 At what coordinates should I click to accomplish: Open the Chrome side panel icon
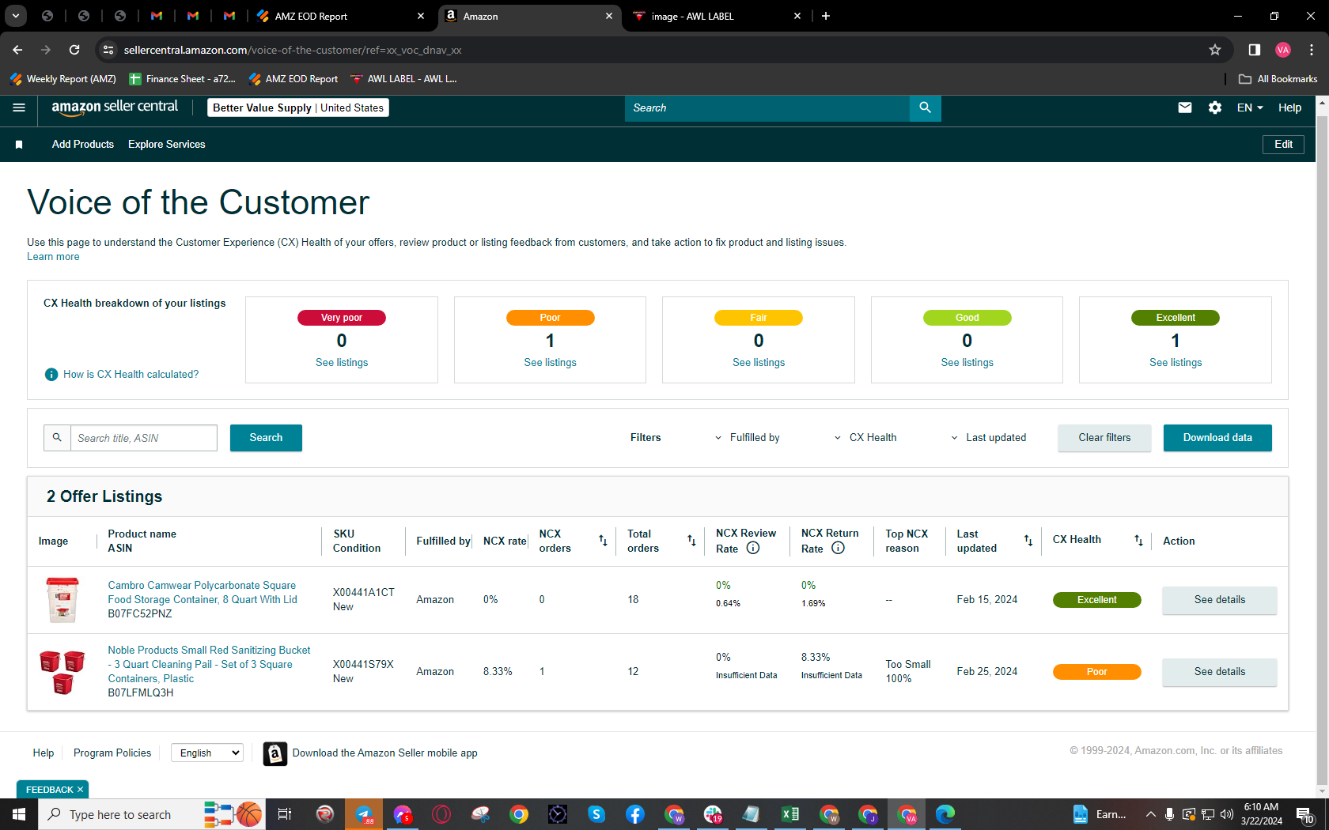click(x=1255, y=50)
